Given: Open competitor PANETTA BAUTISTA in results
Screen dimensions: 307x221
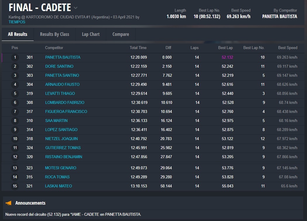Looking at the screenshot, I should [x=63, y=57].
